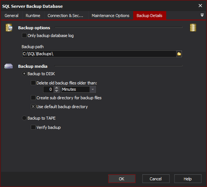207x187 pixels.
Task: Open the tab list dropdown arrow icon
Action: [x=202, y=15]
